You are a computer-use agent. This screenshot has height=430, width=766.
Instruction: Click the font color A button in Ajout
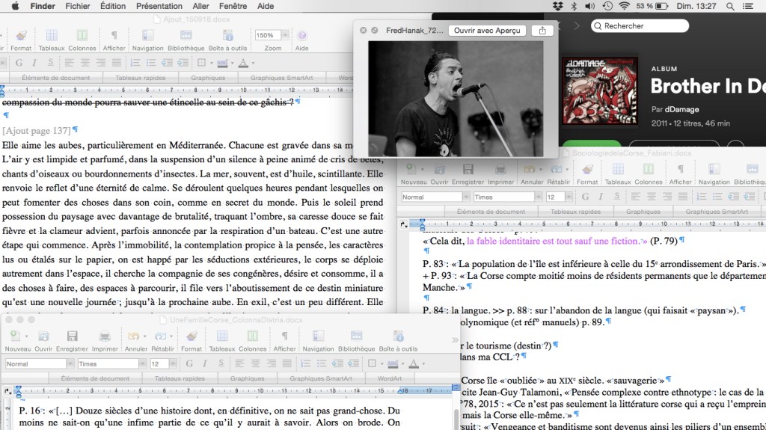coord(242,62)
